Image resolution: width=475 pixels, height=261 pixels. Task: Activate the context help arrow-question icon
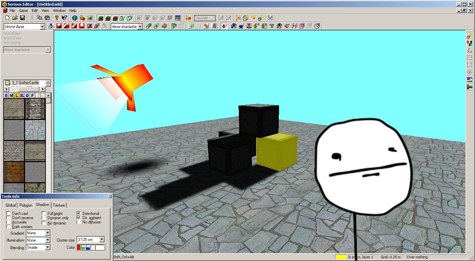pyautogui.click(x=64, y=18)
